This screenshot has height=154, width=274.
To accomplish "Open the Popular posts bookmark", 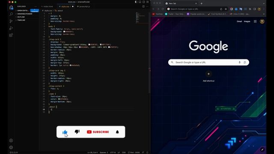I will pyautogui.click(x=196, y=14).
